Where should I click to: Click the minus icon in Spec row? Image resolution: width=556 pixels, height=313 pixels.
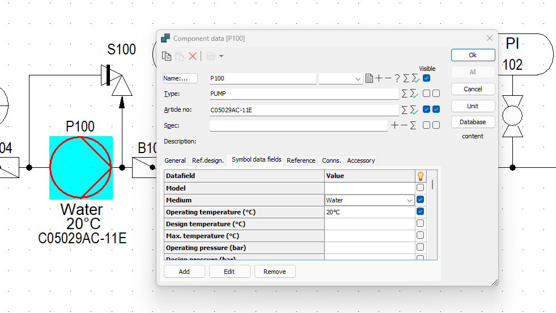(404, 125)
